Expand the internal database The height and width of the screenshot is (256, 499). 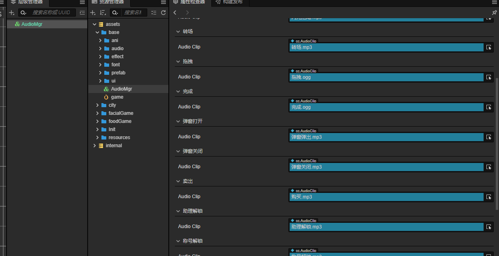(x=95, y=146)
